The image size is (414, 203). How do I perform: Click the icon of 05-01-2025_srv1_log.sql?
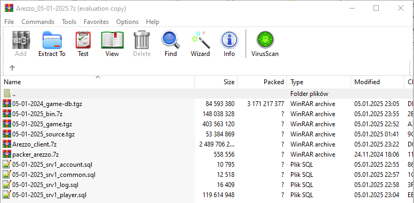pyautogui.click(x=7, y=184)
